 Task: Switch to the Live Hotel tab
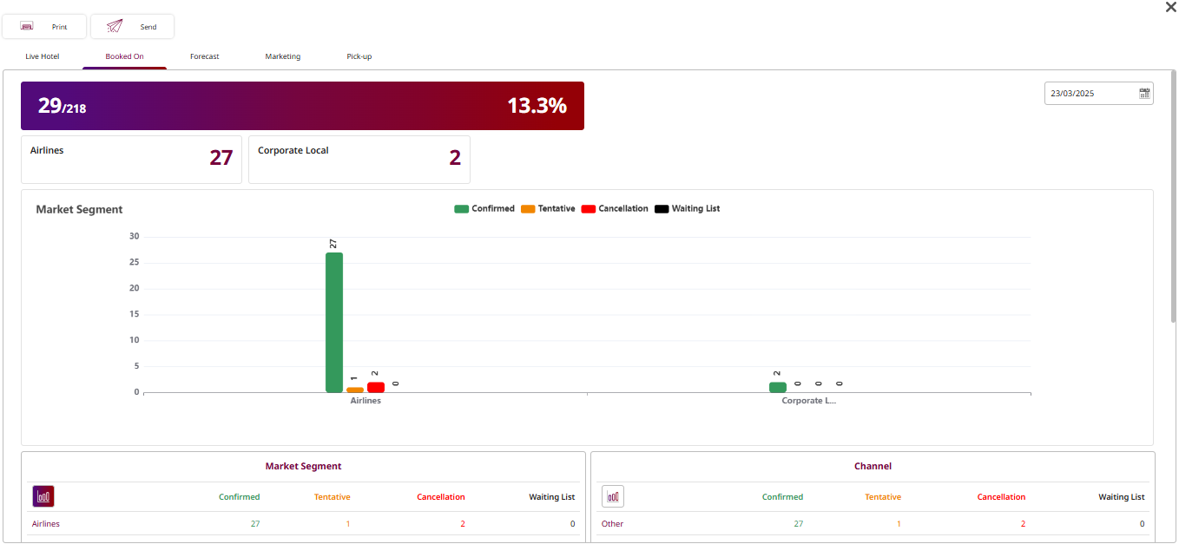click(43, 56)
